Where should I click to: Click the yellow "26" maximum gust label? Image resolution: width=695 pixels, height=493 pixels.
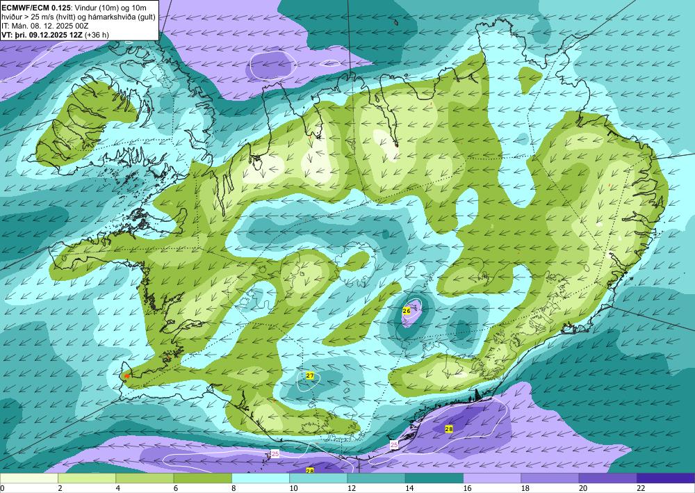407,312
